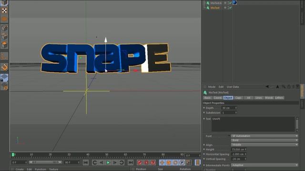Click the Height value stepper arrows
Screen dimensions: 305x171
[245, 150]
